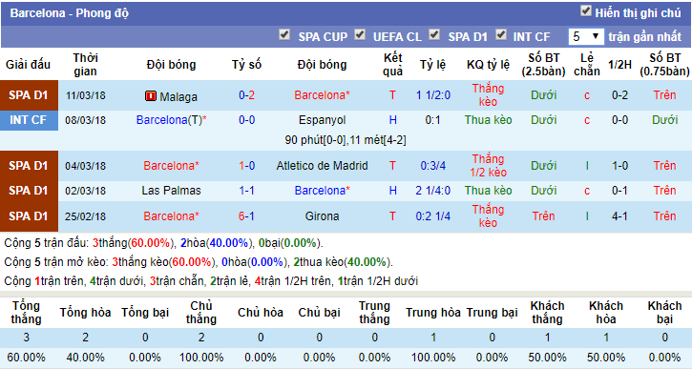Open the recent matches count dropdown

[586, 36]
